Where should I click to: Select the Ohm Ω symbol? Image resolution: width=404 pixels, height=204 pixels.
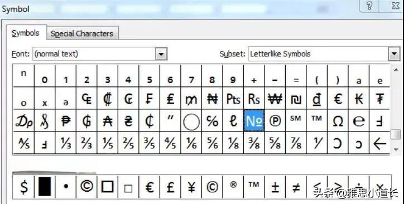[338, 120]
